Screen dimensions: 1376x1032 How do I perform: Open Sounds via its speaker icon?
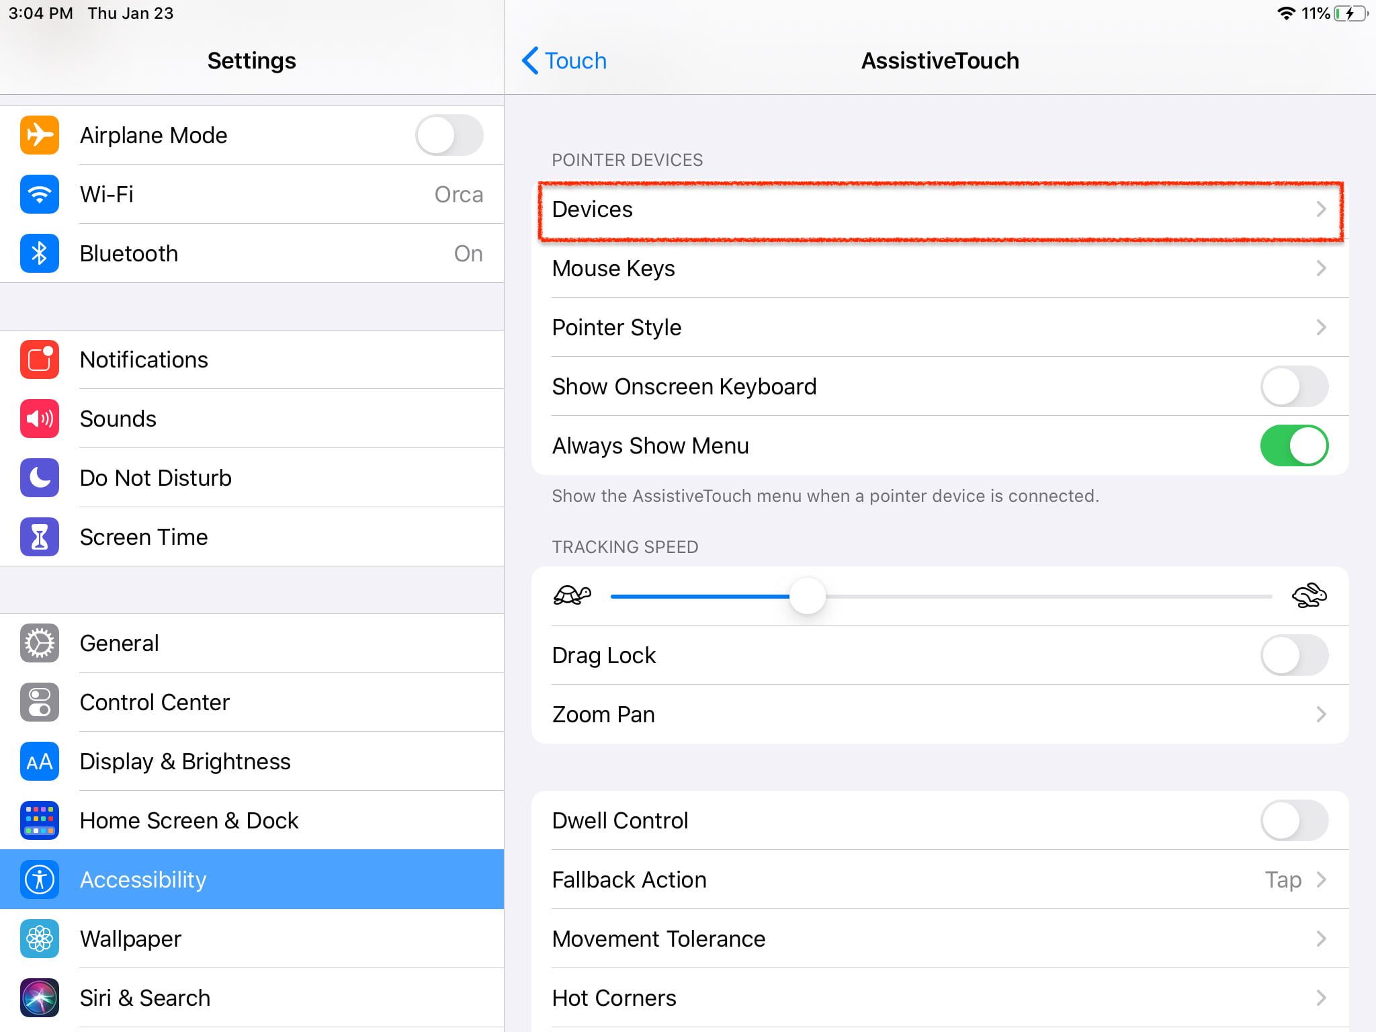point(40,419)
